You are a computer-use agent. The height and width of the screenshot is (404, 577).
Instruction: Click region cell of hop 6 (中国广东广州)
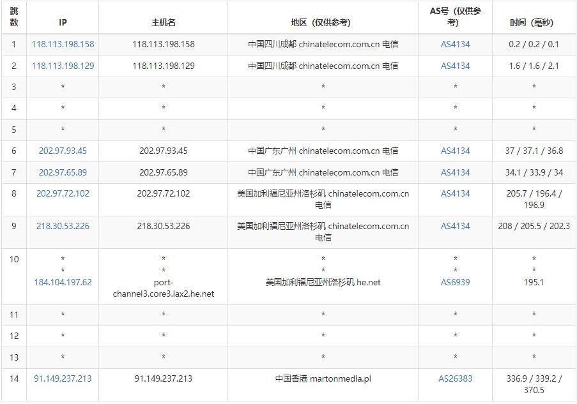tap(323, 151)
